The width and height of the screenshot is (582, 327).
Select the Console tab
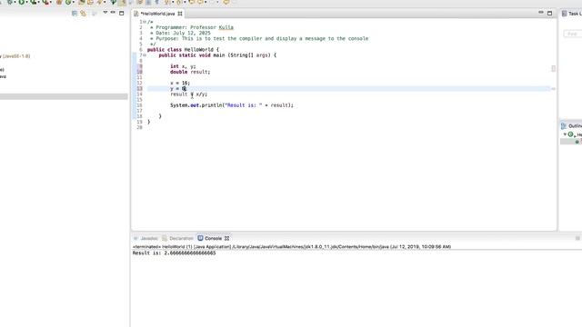pos(213,238)
